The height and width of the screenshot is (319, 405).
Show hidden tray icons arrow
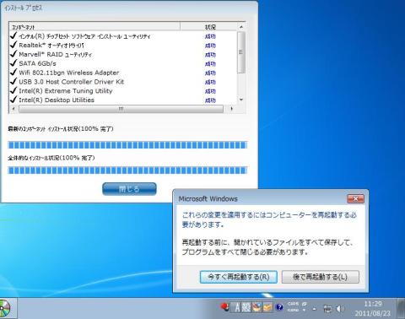click(314, 309)
